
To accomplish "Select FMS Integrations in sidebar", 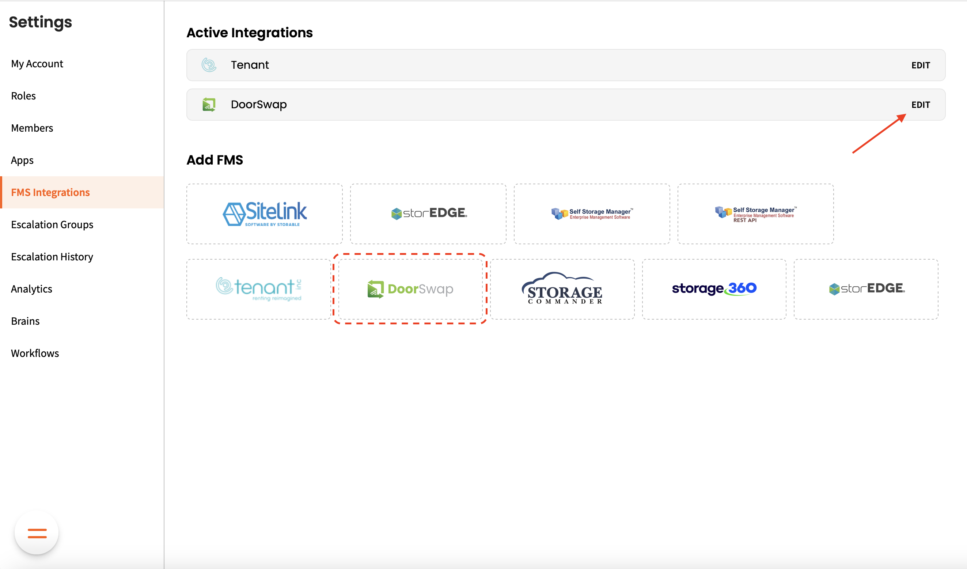I will point(50,192).
